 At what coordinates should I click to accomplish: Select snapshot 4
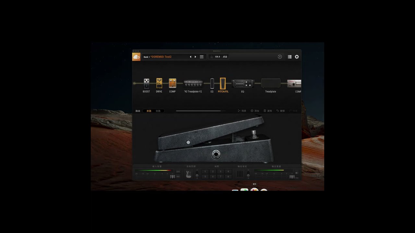tap(228, 172)
